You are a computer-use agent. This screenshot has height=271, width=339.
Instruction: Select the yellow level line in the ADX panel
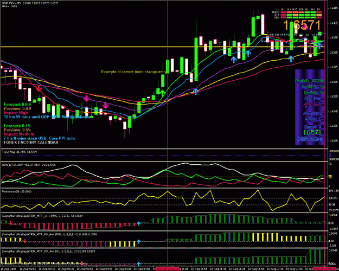pyautogui.click(x=164, y=177)
